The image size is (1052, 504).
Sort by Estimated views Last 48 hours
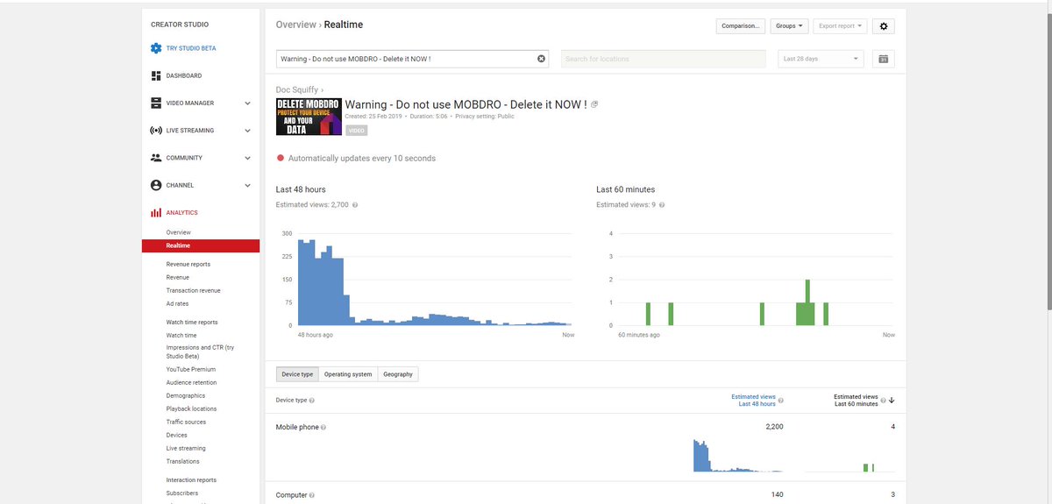753,401
